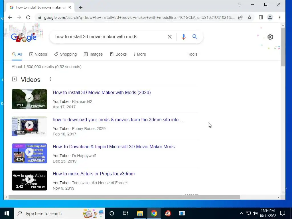Play the 4:34 Dr.Happywolf video thumbnail
The image size is (292, 219).
(29, 153)
